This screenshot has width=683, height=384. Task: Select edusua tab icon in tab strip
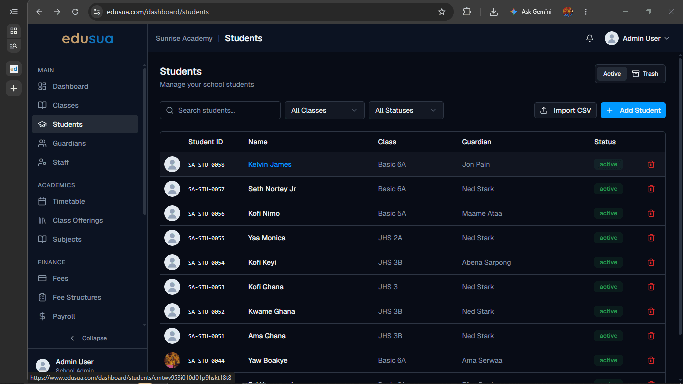tap(14, 69)
